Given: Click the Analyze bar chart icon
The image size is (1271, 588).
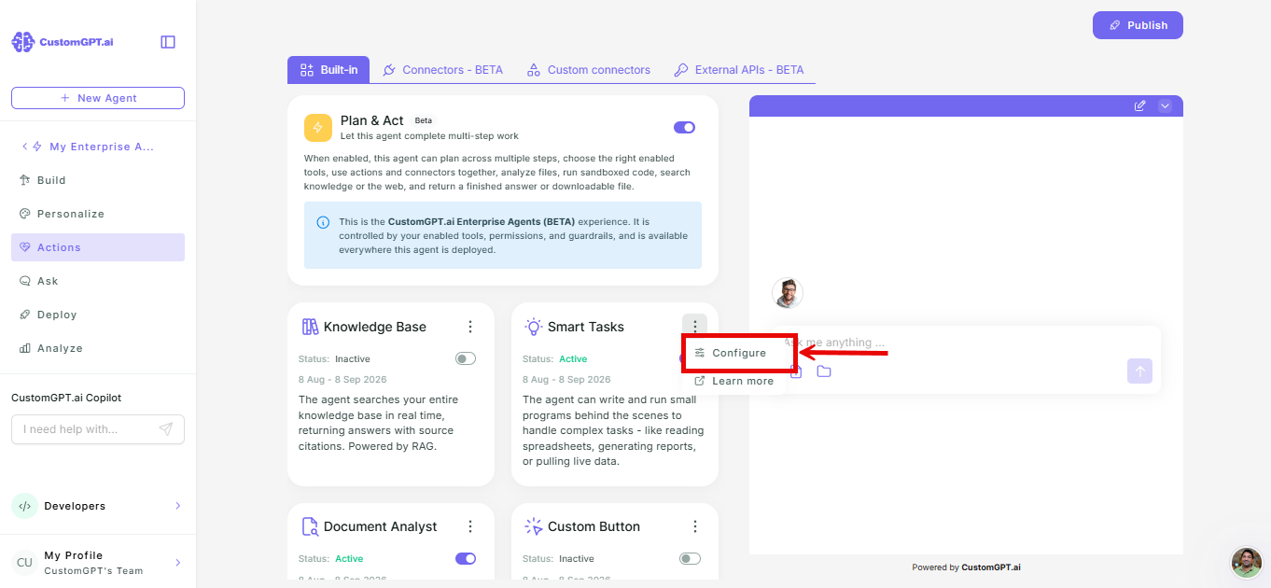Looking at the screenshot, I should (x=25, y=348).
